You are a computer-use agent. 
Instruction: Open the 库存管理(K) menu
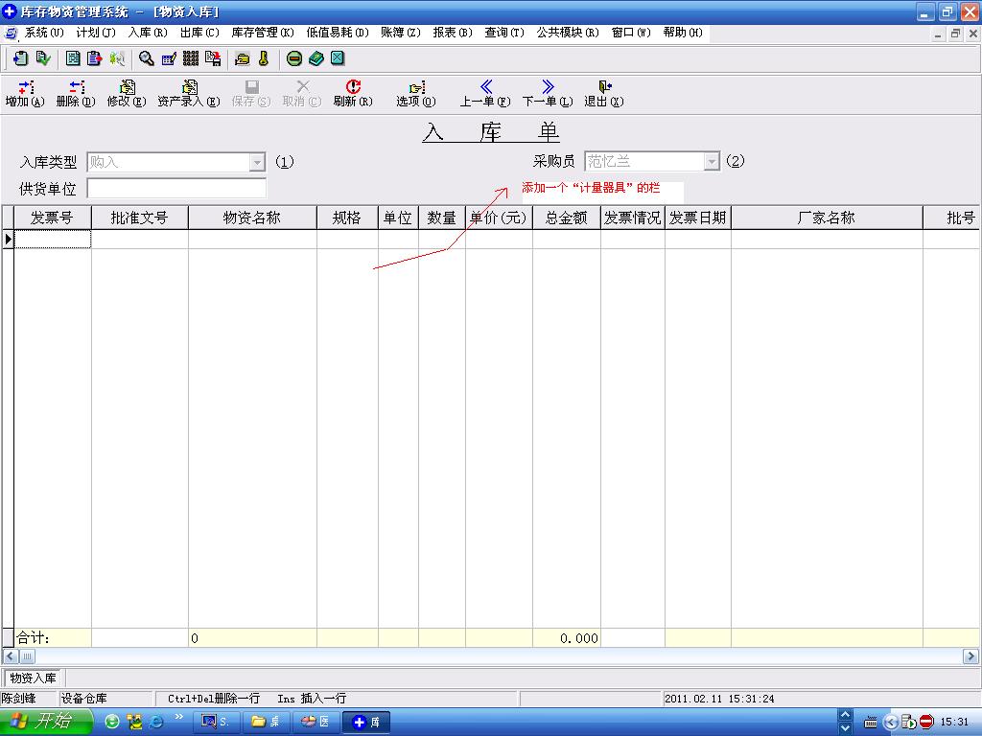(x=263, y=33)
